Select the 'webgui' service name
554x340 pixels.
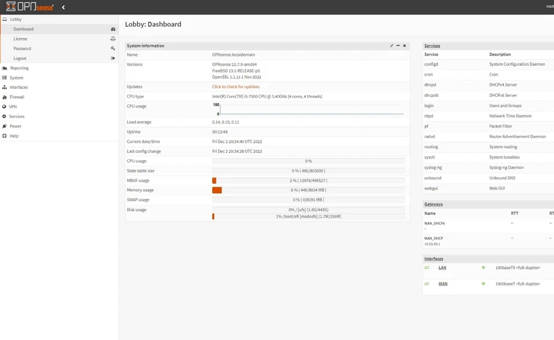coord(431,188)
